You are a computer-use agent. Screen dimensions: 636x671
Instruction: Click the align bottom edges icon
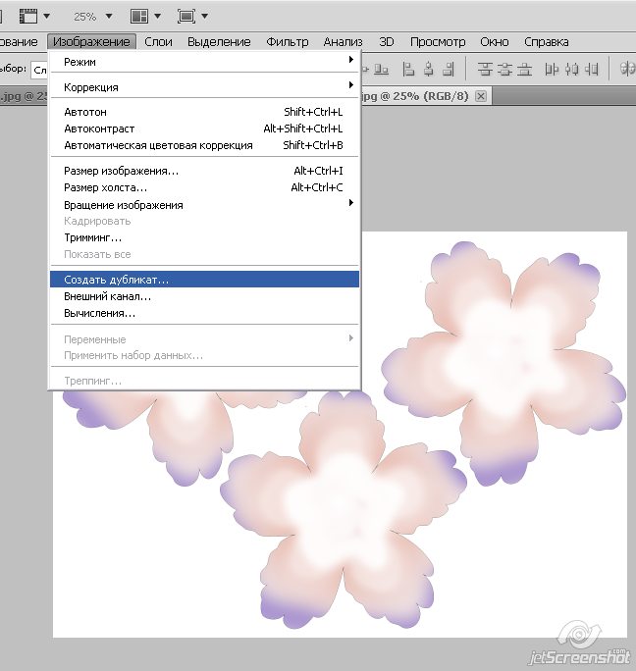tap(382, 69)
